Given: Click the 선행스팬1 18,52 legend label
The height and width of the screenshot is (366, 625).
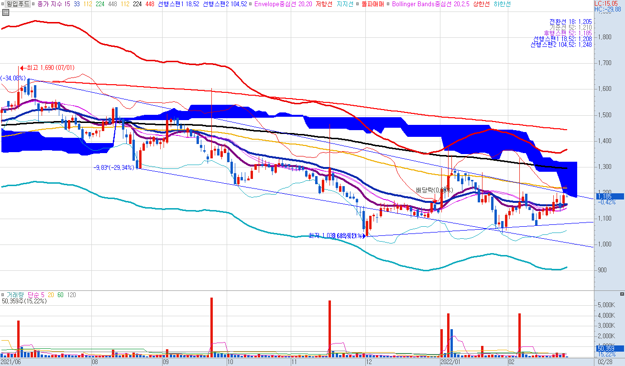Looking at the screenshot, I should [179, 4].
